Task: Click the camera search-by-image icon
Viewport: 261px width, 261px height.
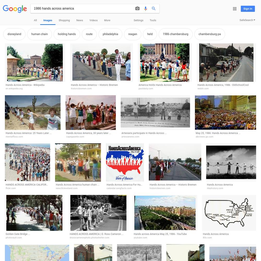Action: coord(137,9)
